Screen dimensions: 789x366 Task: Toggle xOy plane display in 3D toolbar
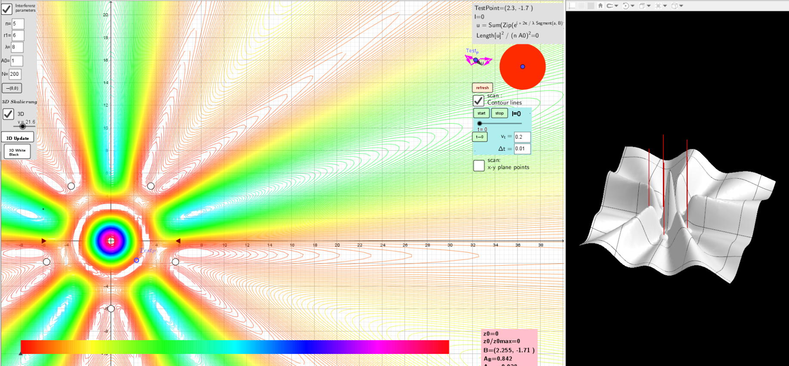591,6
